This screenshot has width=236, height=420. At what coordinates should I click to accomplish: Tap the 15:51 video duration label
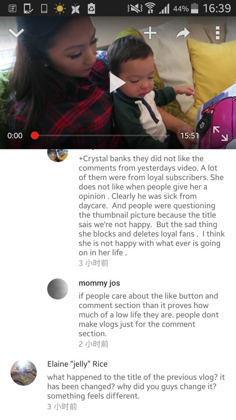[190, 135]
